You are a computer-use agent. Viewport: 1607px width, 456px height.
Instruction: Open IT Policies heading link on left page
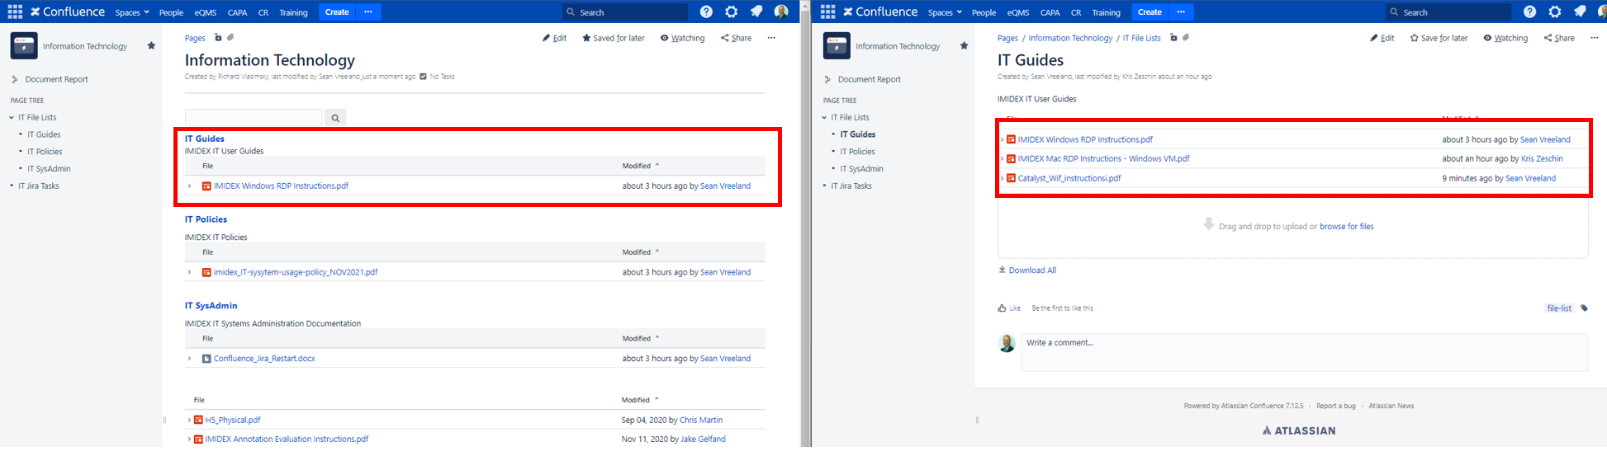click(206, 219)
